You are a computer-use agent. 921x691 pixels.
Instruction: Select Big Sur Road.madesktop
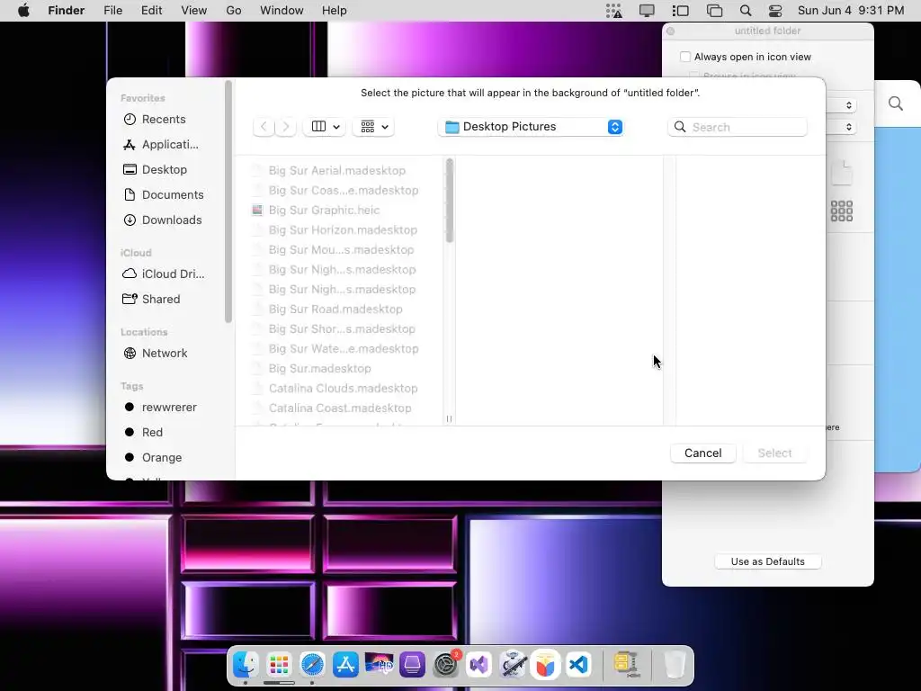click(335, 310)
